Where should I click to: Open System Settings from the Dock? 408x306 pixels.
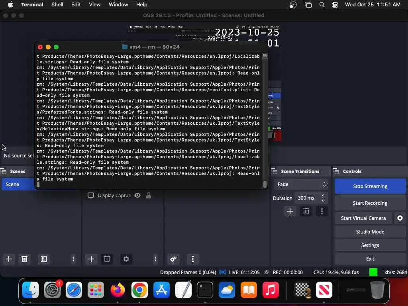tap(52, 290)
